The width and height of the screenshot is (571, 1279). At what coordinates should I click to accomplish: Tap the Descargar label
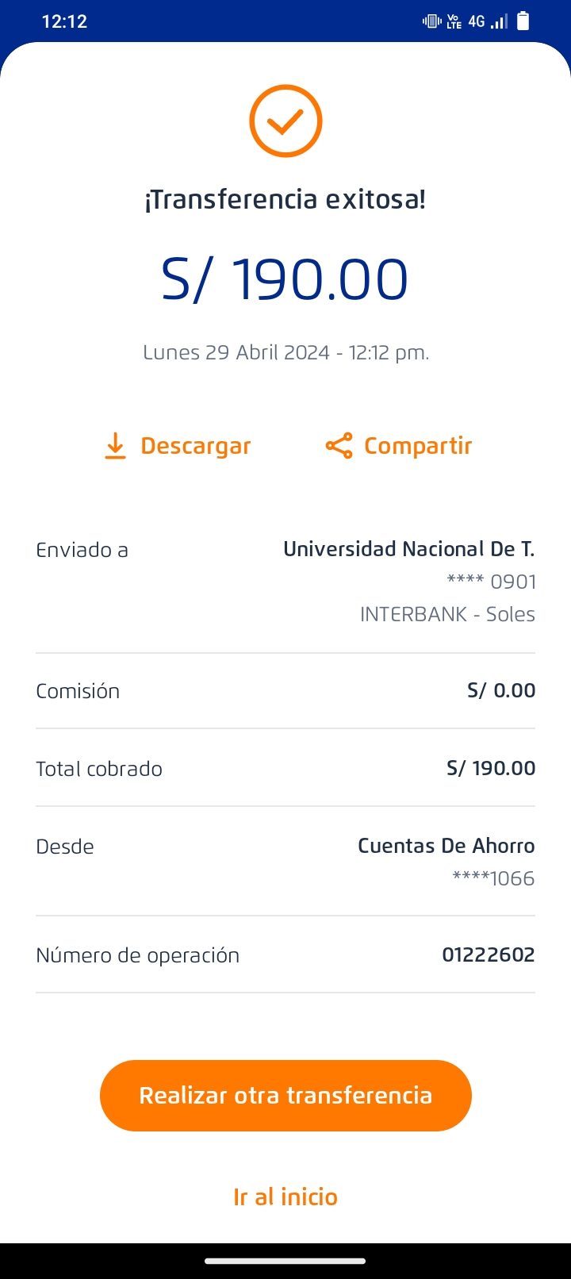[195, 446]
